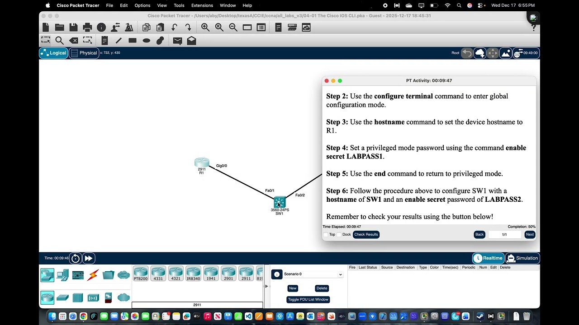Open the Network Information icon
Image resolution: width=579 pixels, height=325 pixels.
tap(101, 28)
